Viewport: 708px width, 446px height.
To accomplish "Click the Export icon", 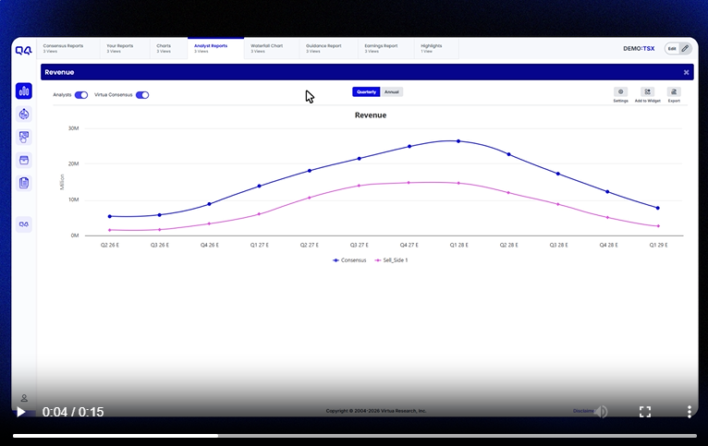I will pyautogui.click(x=674, y=92).
